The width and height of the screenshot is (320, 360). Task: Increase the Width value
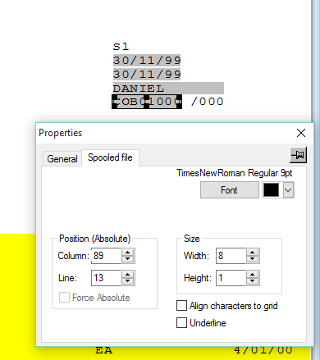click(x=253, y=253)
